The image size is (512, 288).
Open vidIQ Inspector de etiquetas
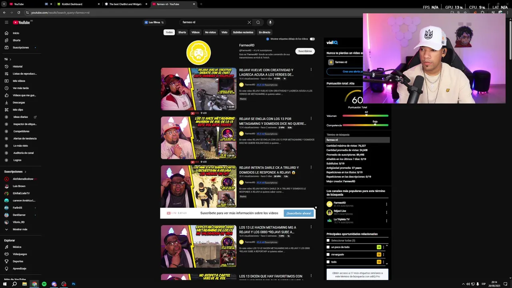click(x=24, y=124)
